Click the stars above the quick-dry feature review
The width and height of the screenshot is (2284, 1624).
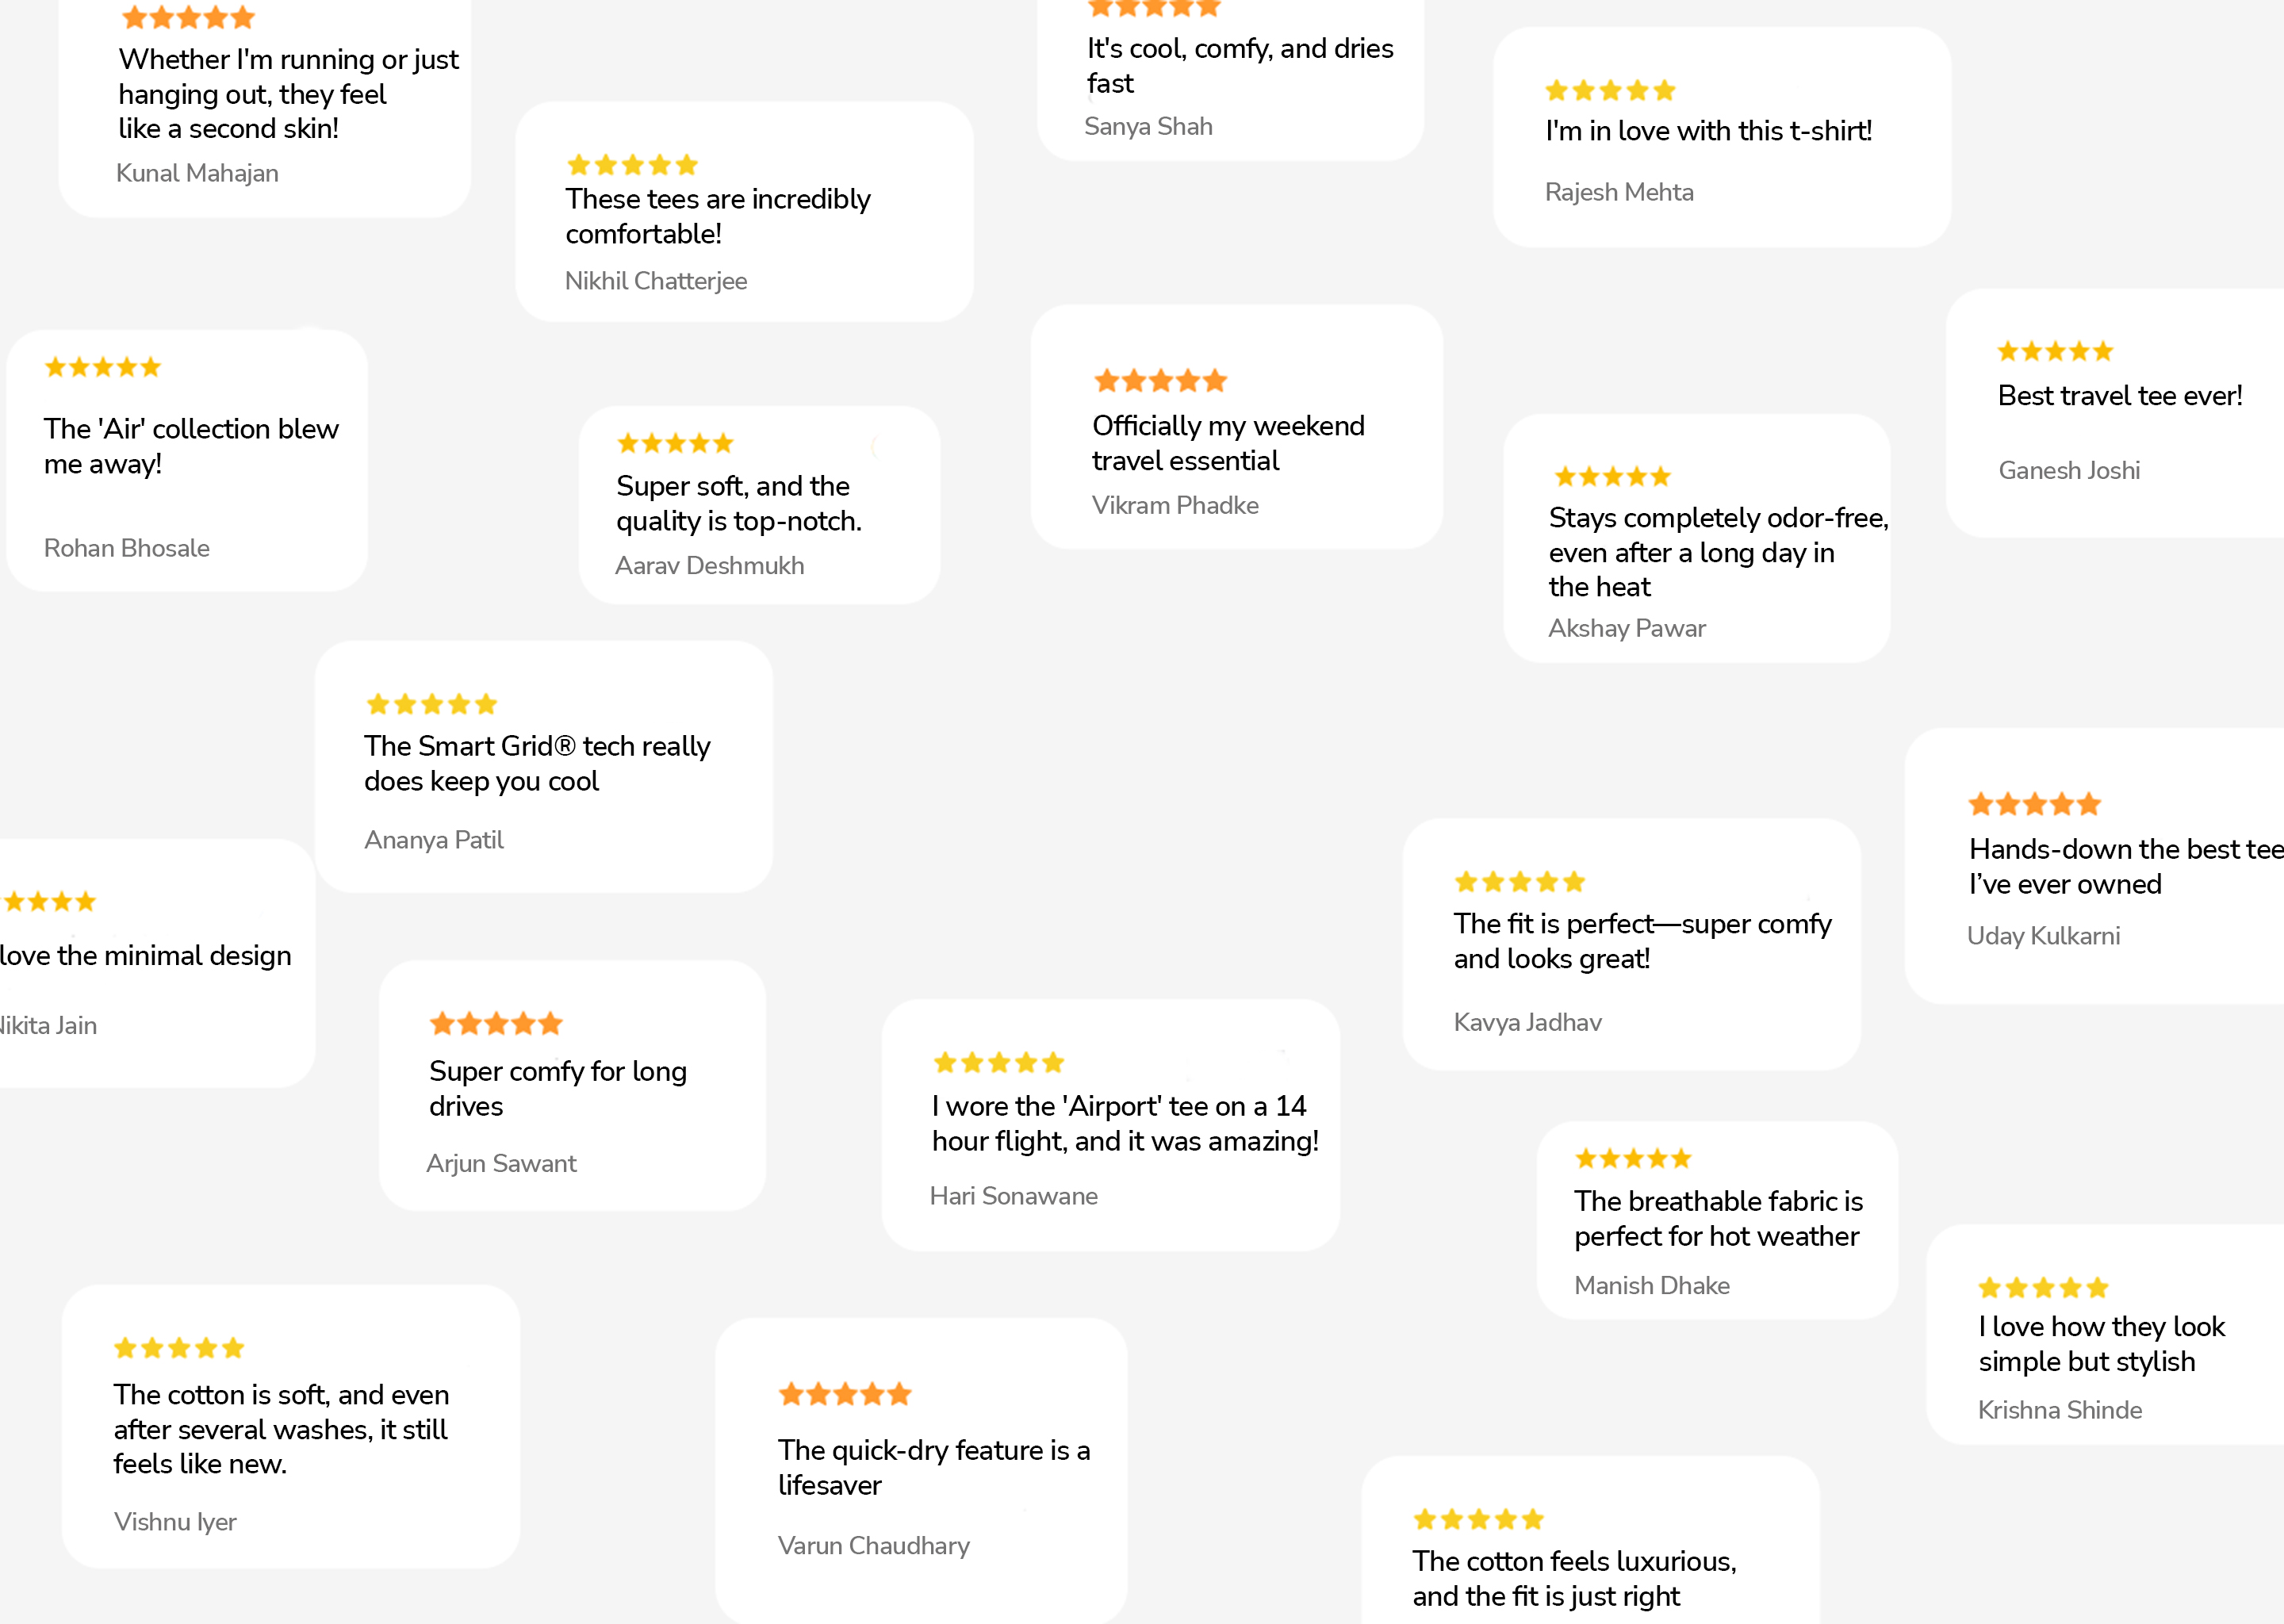845,1394
